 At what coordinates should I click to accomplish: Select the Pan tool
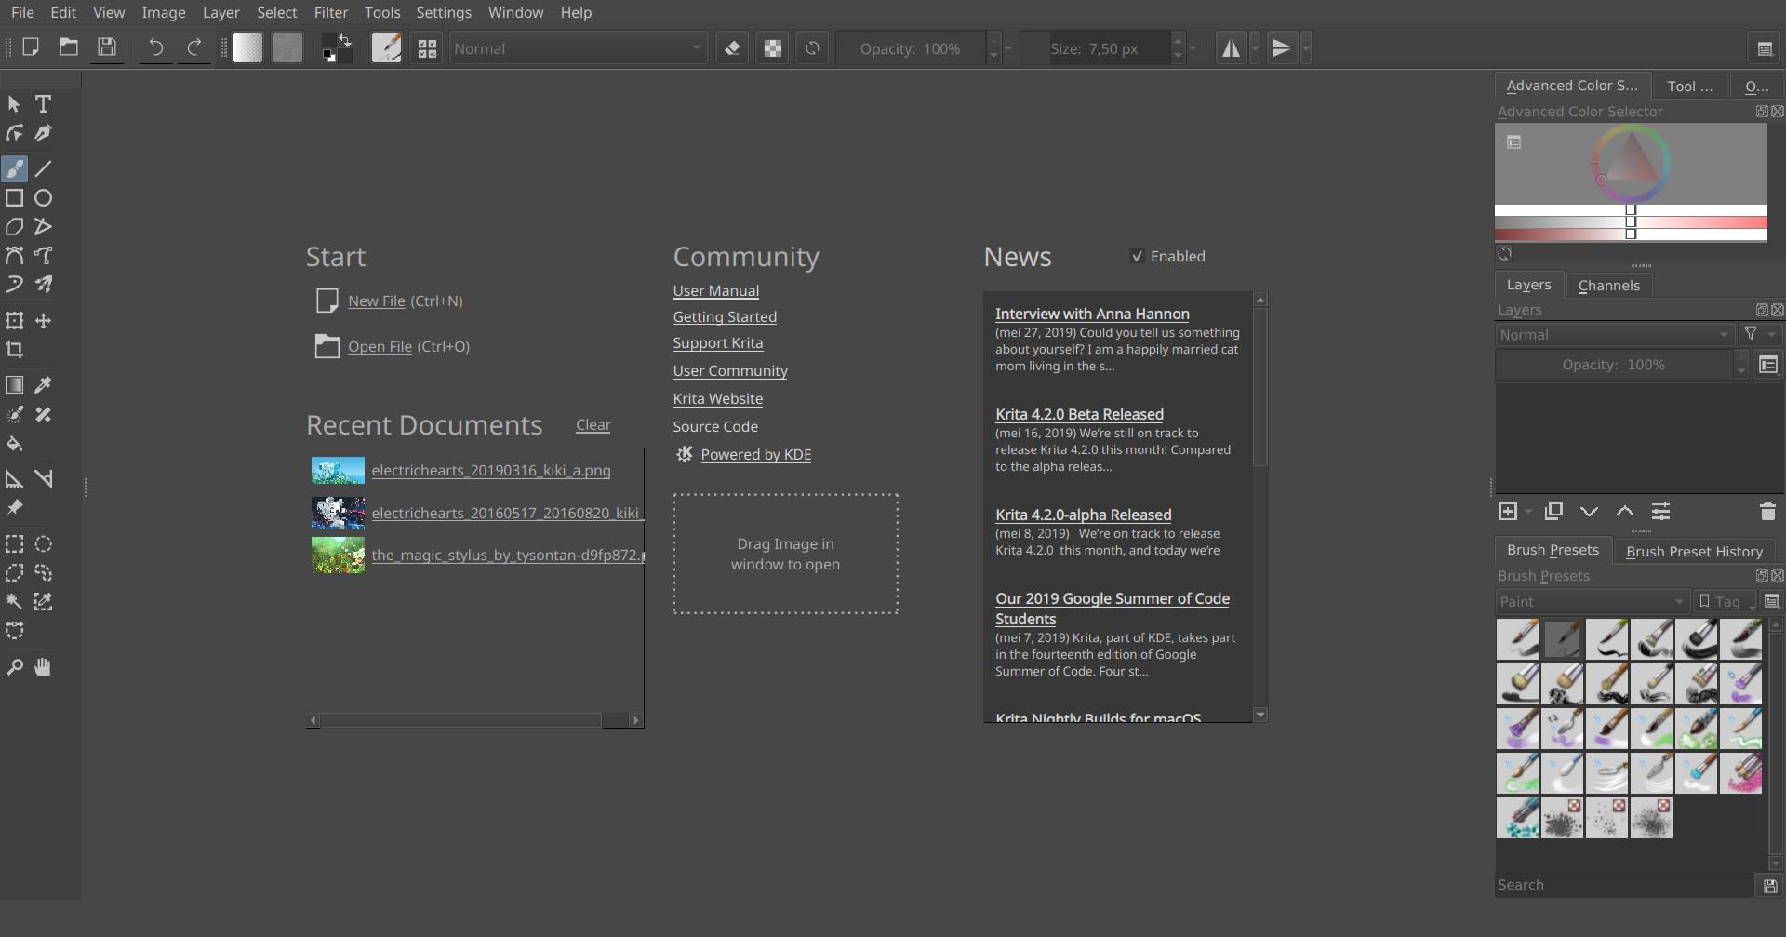coord(42,666)
